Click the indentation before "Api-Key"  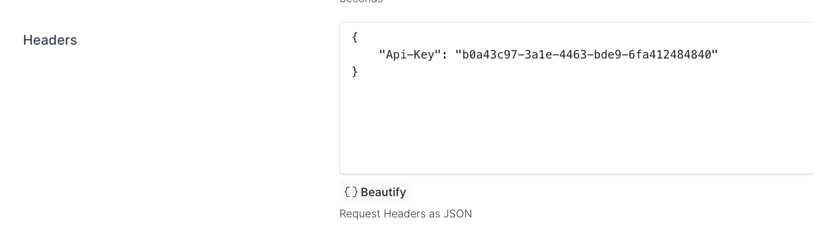pyautogui.click(x=364, y=54)
